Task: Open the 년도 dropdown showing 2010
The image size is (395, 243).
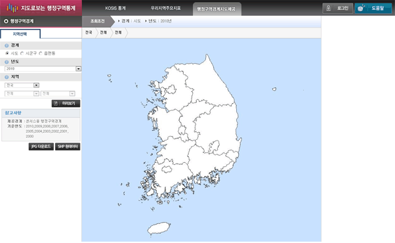Action: [x=43, y=69]
